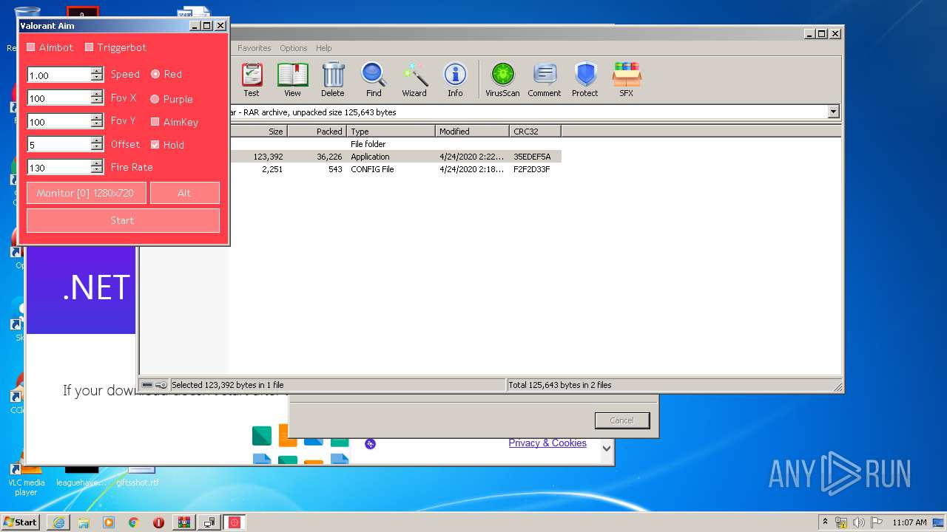Viewport: 947px width, 532px height.
Task: Click the Alt key button
Action: [x=185, y=193]
